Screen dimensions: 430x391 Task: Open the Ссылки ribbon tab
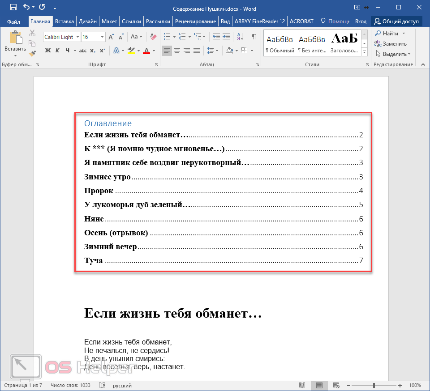[131, 21]
